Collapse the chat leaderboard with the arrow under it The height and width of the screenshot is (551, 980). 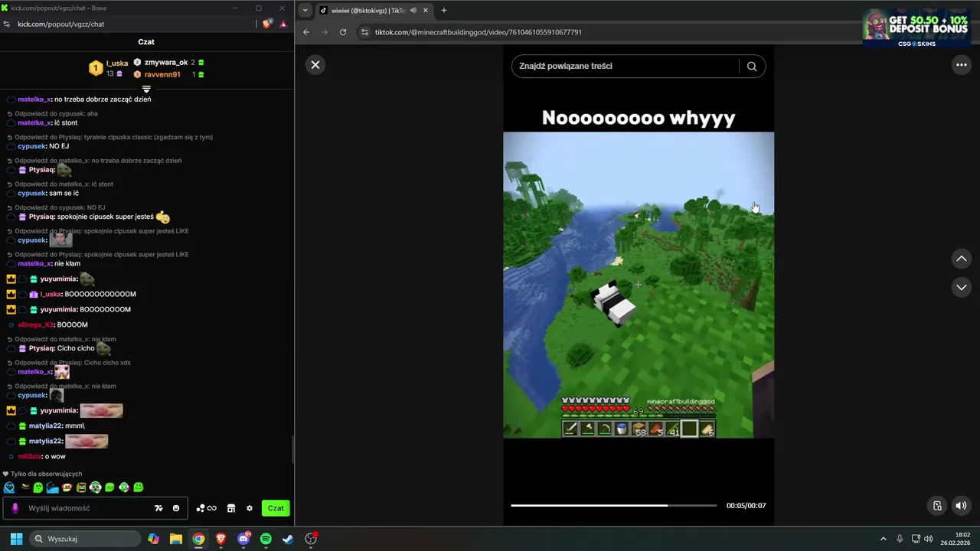146,89
